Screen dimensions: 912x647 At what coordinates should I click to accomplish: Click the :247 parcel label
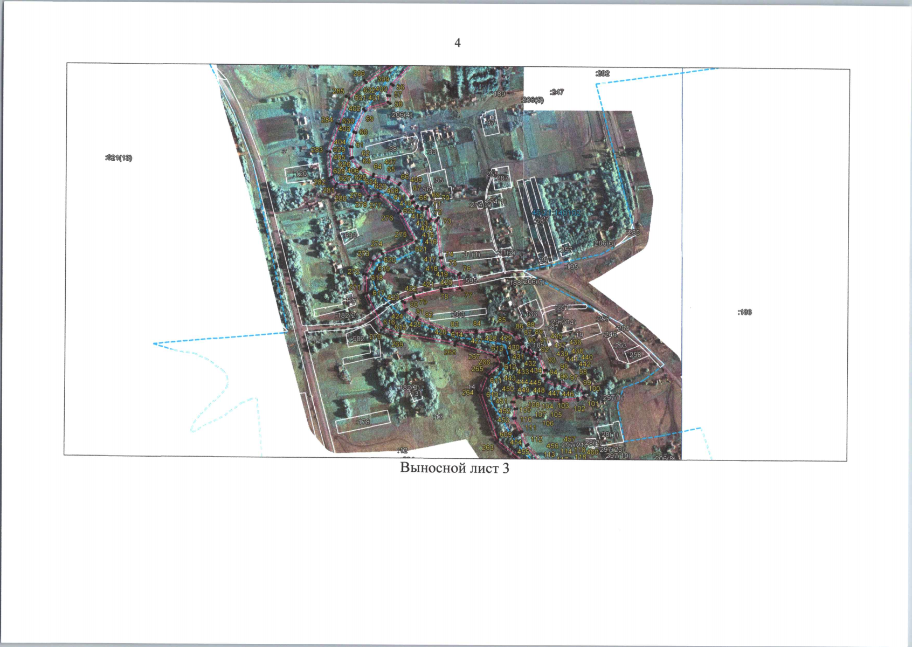[556, 92]
